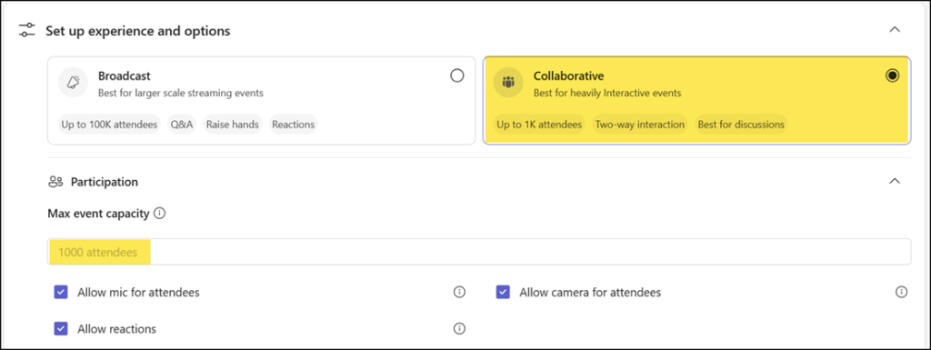The height and width of the screenshot is (350, 931).
Task: Uncheck Allow mic for attendees checkbox
Action: (x=61, y=292)
